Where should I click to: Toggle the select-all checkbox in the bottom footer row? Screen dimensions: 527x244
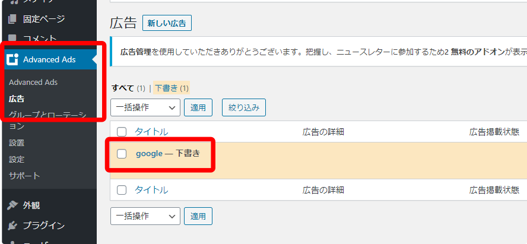[121, 190]
